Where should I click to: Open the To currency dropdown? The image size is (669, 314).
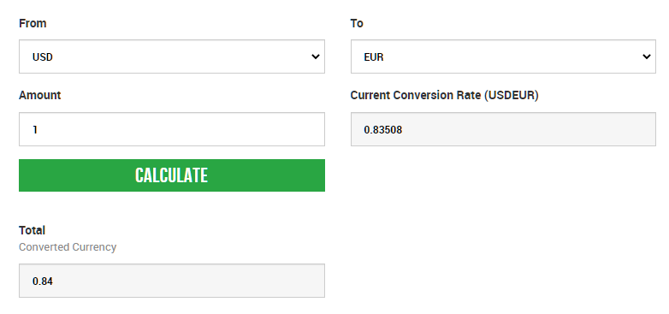(503, 56)
